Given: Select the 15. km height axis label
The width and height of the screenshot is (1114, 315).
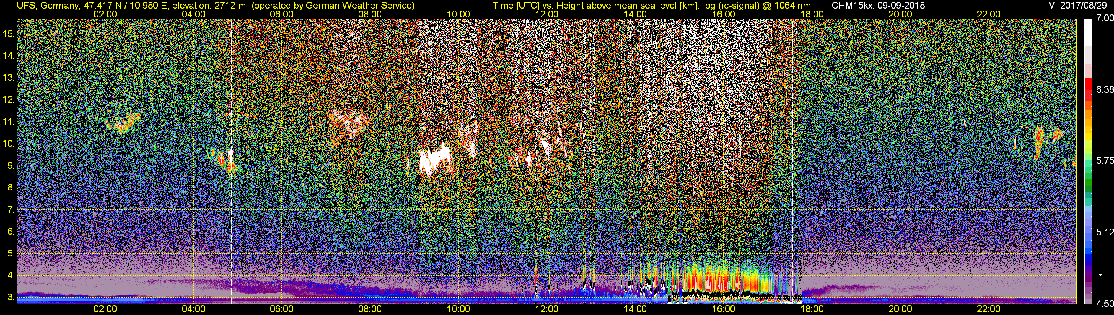Looking at the screenshot, I should coord(9,34).
